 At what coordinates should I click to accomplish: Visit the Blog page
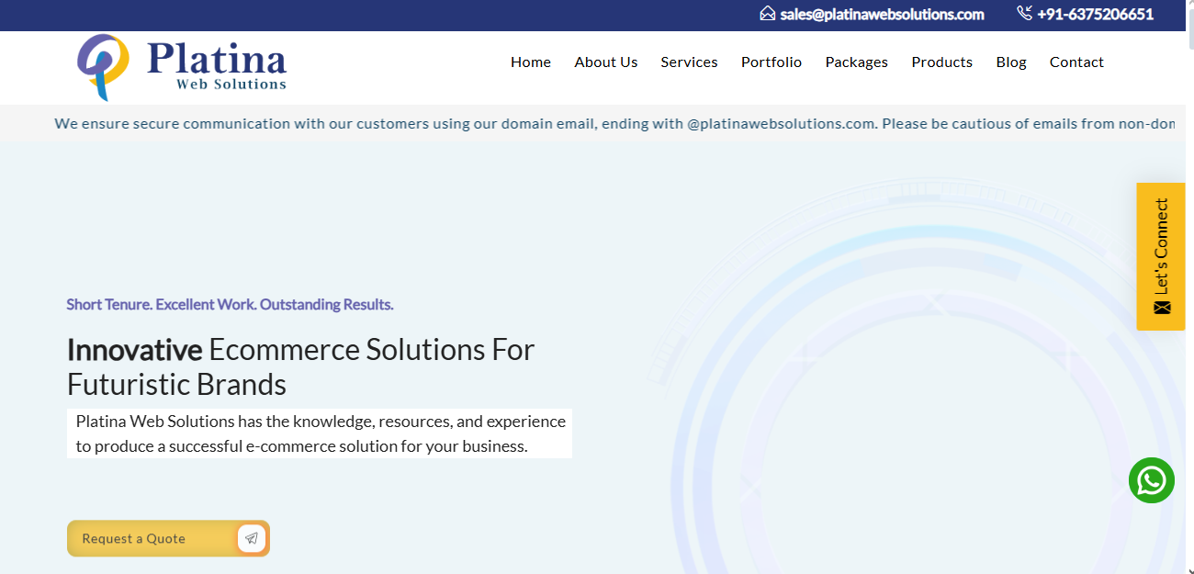1011,62
